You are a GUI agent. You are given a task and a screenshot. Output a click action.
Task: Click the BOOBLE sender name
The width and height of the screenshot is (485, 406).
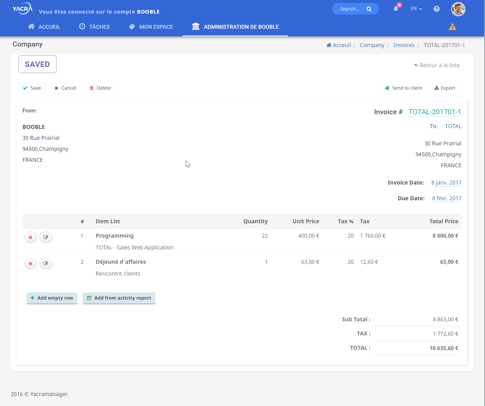pos(34,127)
